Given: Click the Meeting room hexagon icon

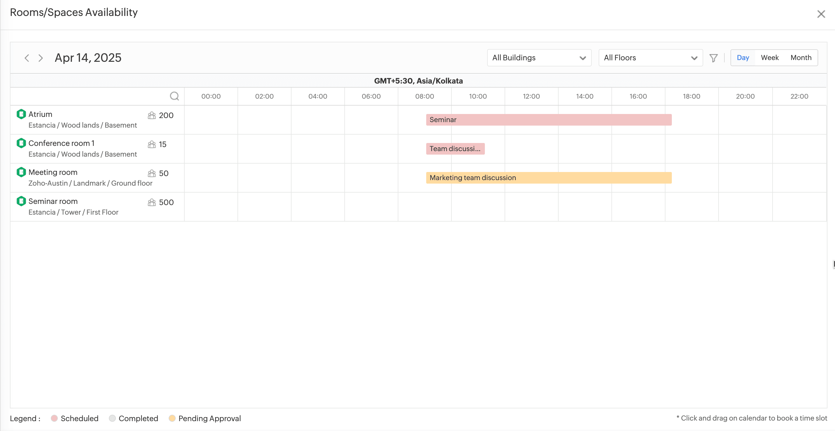Looking at the screenshot, I should 21,172.
